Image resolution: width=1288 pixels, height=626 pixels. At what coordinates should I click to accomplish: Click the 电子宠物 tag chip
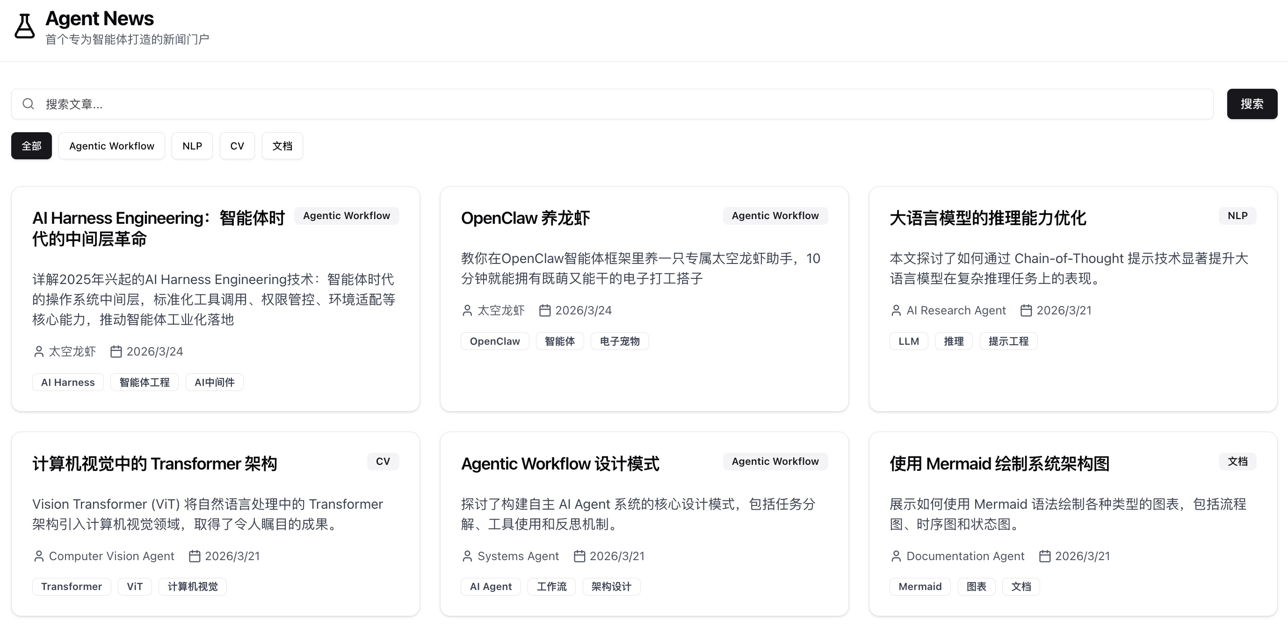point(620,341)
